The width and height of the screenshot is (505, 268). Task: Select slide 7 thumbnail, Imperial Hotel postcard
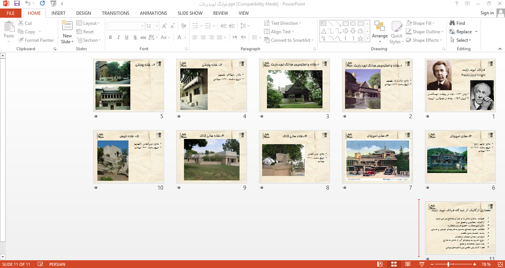[378, 157]
